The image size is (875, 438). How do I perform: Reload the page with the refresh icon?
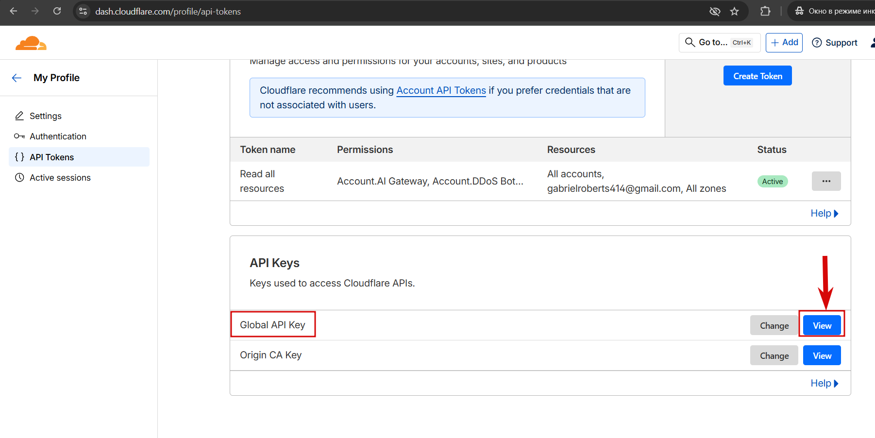(57, 11)
